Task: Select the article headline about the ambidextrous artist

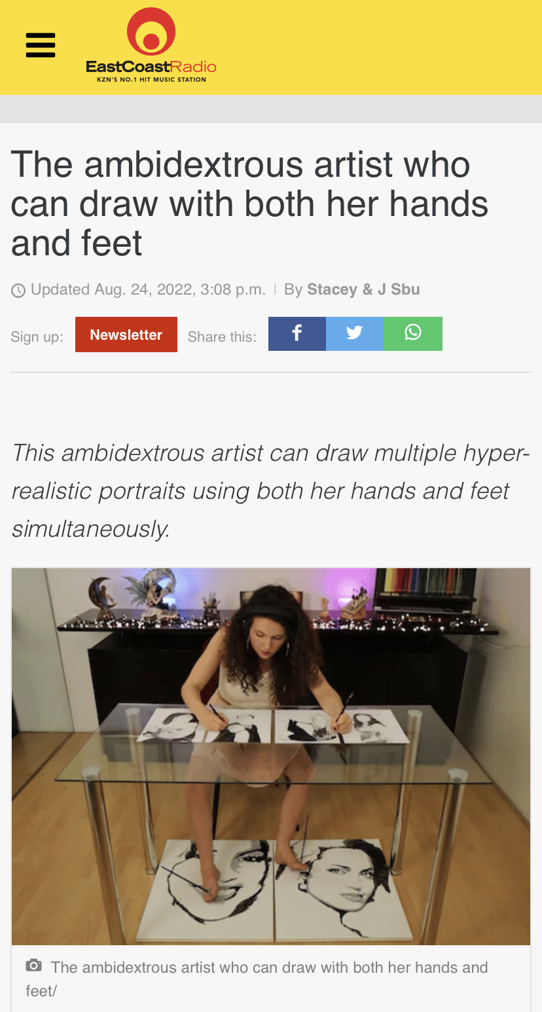Action: [x=249, y=204]
